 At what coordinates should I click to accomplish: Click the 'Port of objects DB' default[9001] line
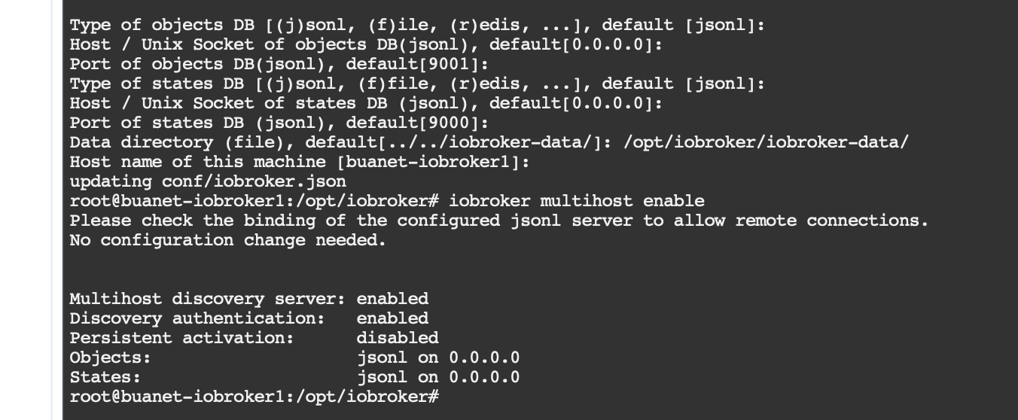tap(279, 64)
